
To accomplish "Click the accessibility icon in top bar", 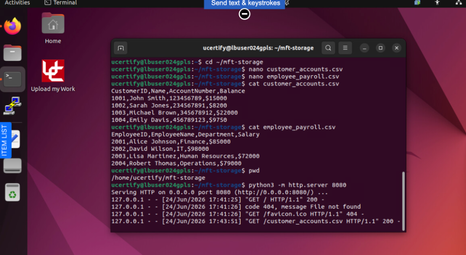I will 437,2.
